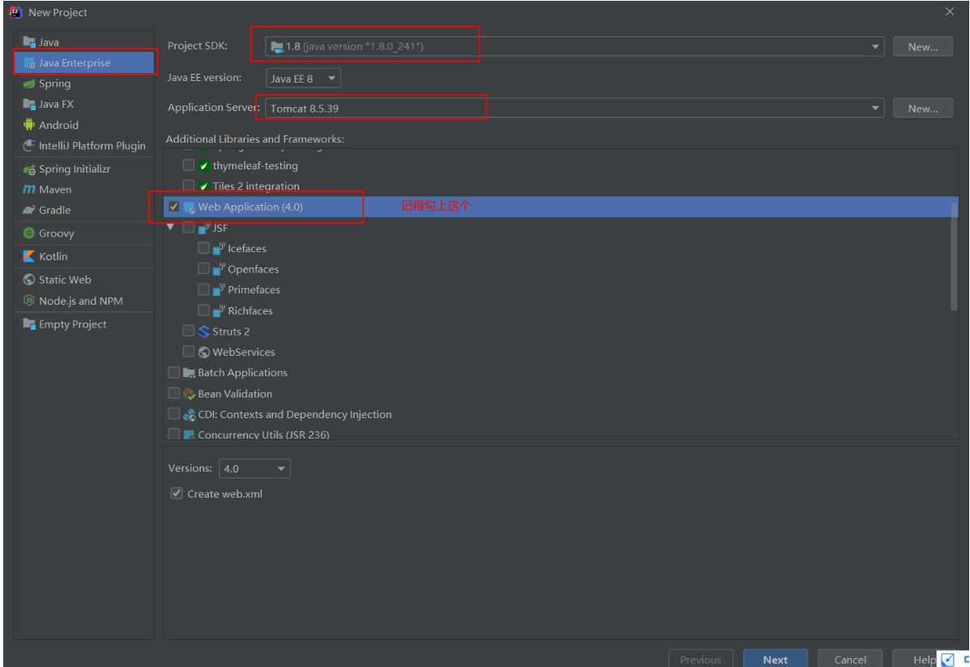970x667 pixels.
Task: Click the Tiles 2 integration green icon
Action: pos(204,186)
